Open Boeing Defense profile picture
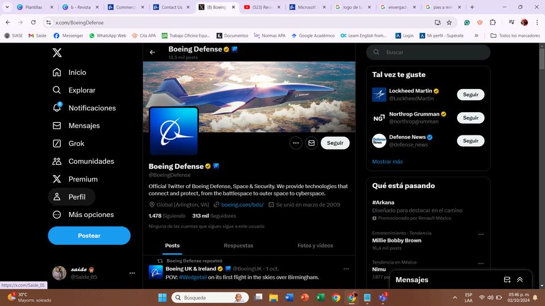 tap(174, 131)
